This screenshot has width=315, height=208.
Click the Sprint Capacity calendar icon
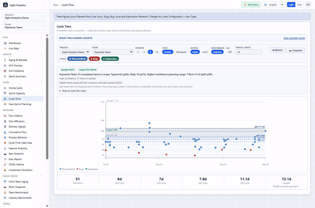point(5,93)
